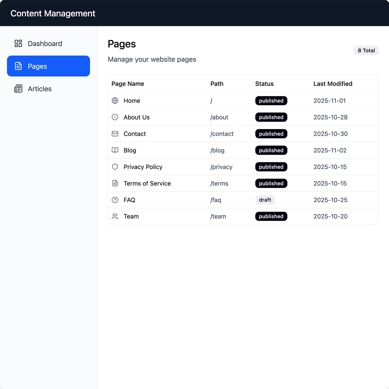This screenshot has width=389, height=389.
Task: Click the published badge for Home
Action: click(271, 101)
